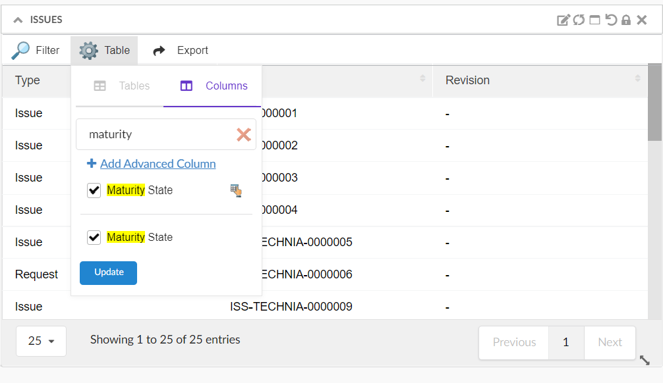This screenshot has height=383, width=663.
Task: Click the vertical scrollbar thumb of the table
Action: click(x=654, y=102)
